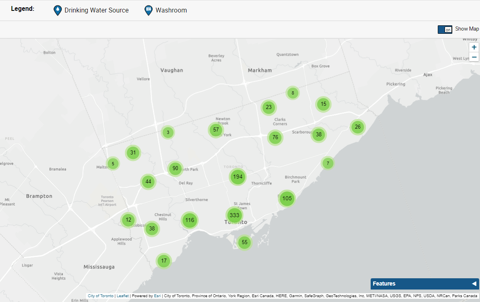Open the Leaflet attribution link

[x=123, y=296]
